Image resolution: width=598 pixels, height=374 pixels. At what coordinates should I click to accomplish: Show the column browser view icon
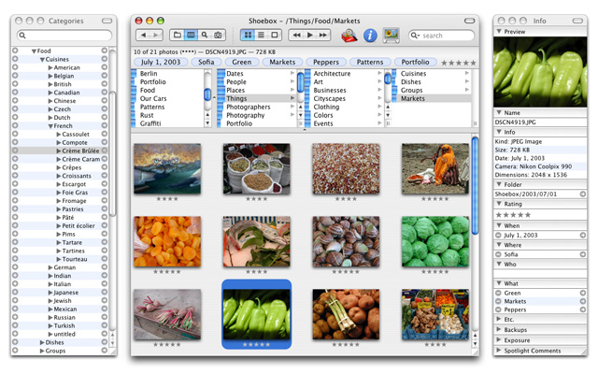[191, 36]
